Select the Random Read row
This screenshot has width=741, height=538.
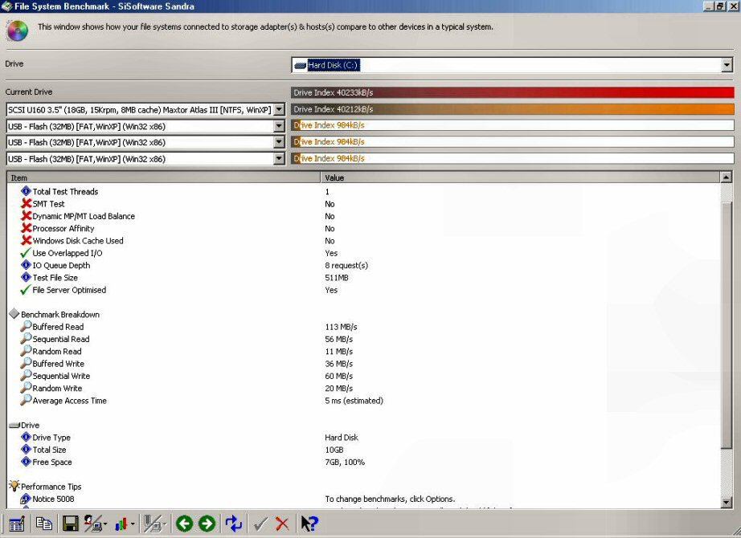pyautogui.click(x=363, y=351)
